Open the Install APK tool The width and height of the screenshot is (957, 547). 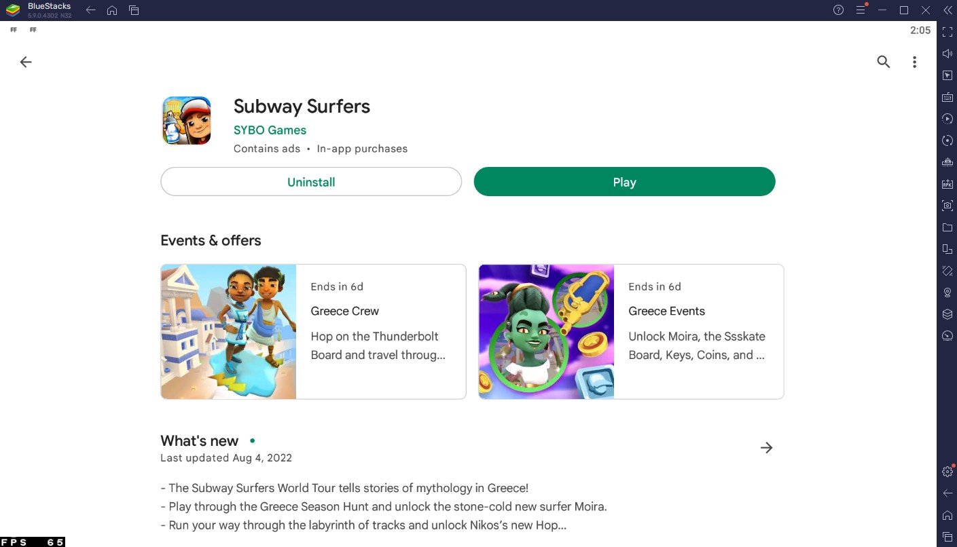coord(947,184)
